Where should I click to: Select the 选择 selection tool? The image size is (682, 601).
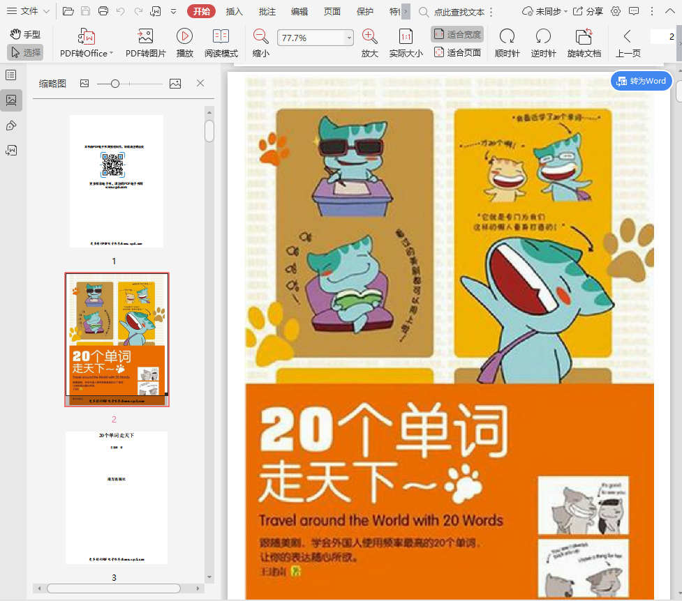pos(25,52)
